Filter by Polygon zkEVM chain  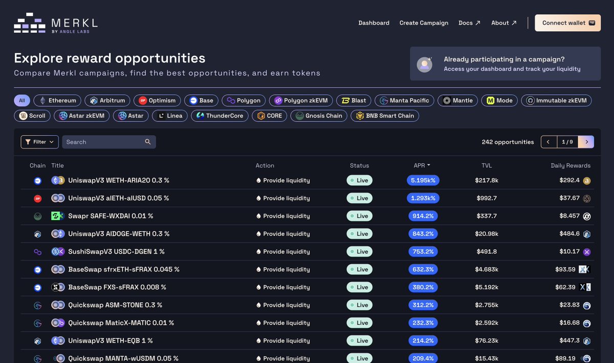(x=301, y=100)
